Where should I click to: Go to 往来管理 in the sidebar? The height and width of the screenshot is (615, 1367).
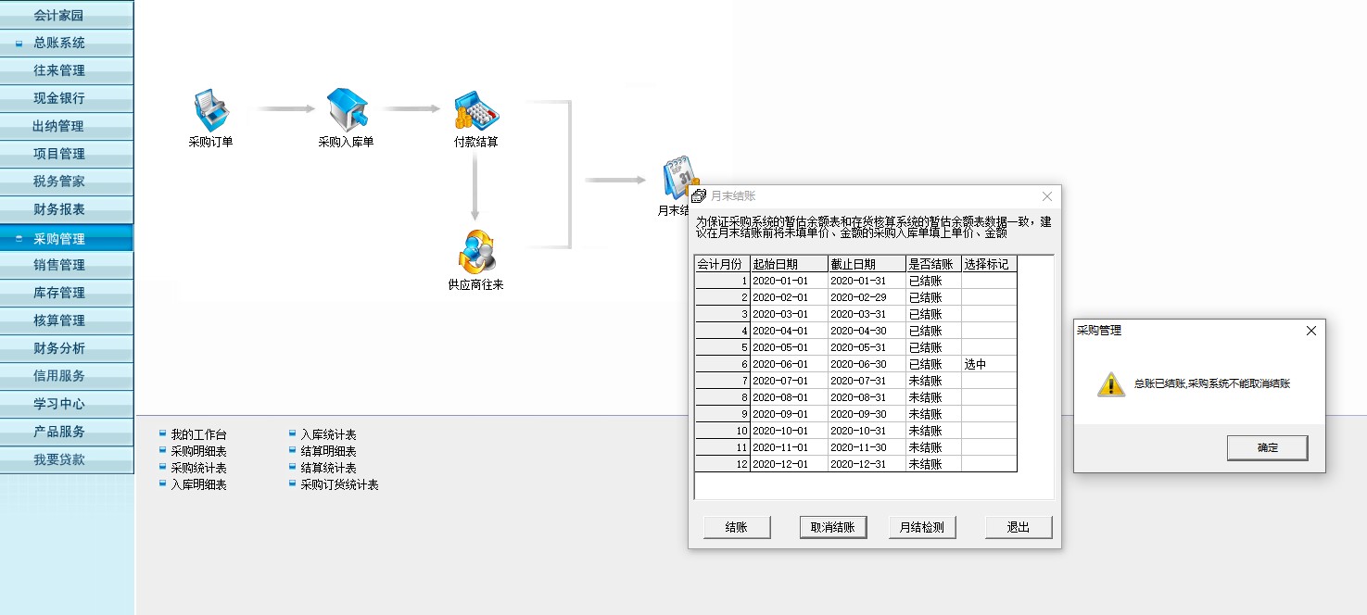(67, 70)
